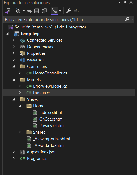Image resolution: width=137 pixels, height=175 pixels.
Task: Click C# icon of Familia.cs
Action: coord(29,93)
